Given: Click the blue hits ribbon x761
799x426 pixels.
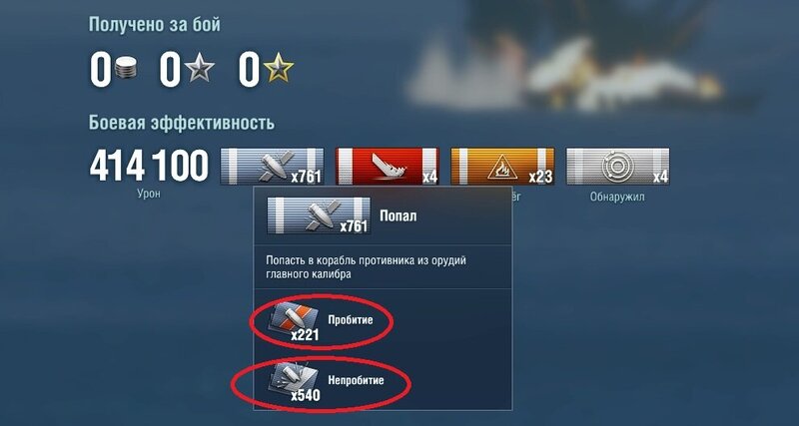Looking at the screenshot, I should click(272, 167).
